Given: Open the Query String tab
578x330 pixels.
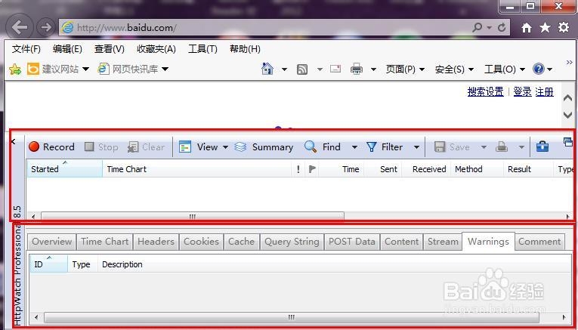Looking at the screenshot, I should coord(292,242).
